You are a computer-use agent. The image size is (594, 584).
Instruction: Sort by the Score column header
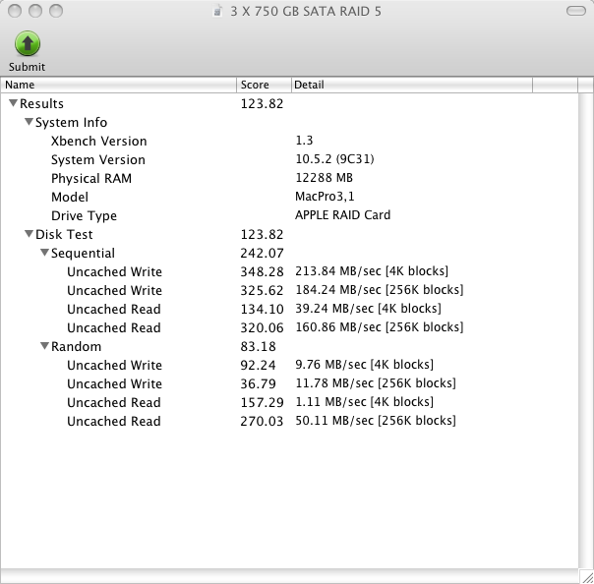pyautogui.click(x=264, y=85)
